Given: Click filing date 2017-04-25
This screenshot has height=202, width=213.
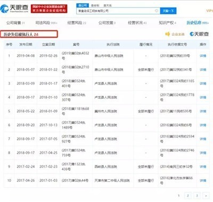Looking at the screenshot, I should click(x=48, y=153).
